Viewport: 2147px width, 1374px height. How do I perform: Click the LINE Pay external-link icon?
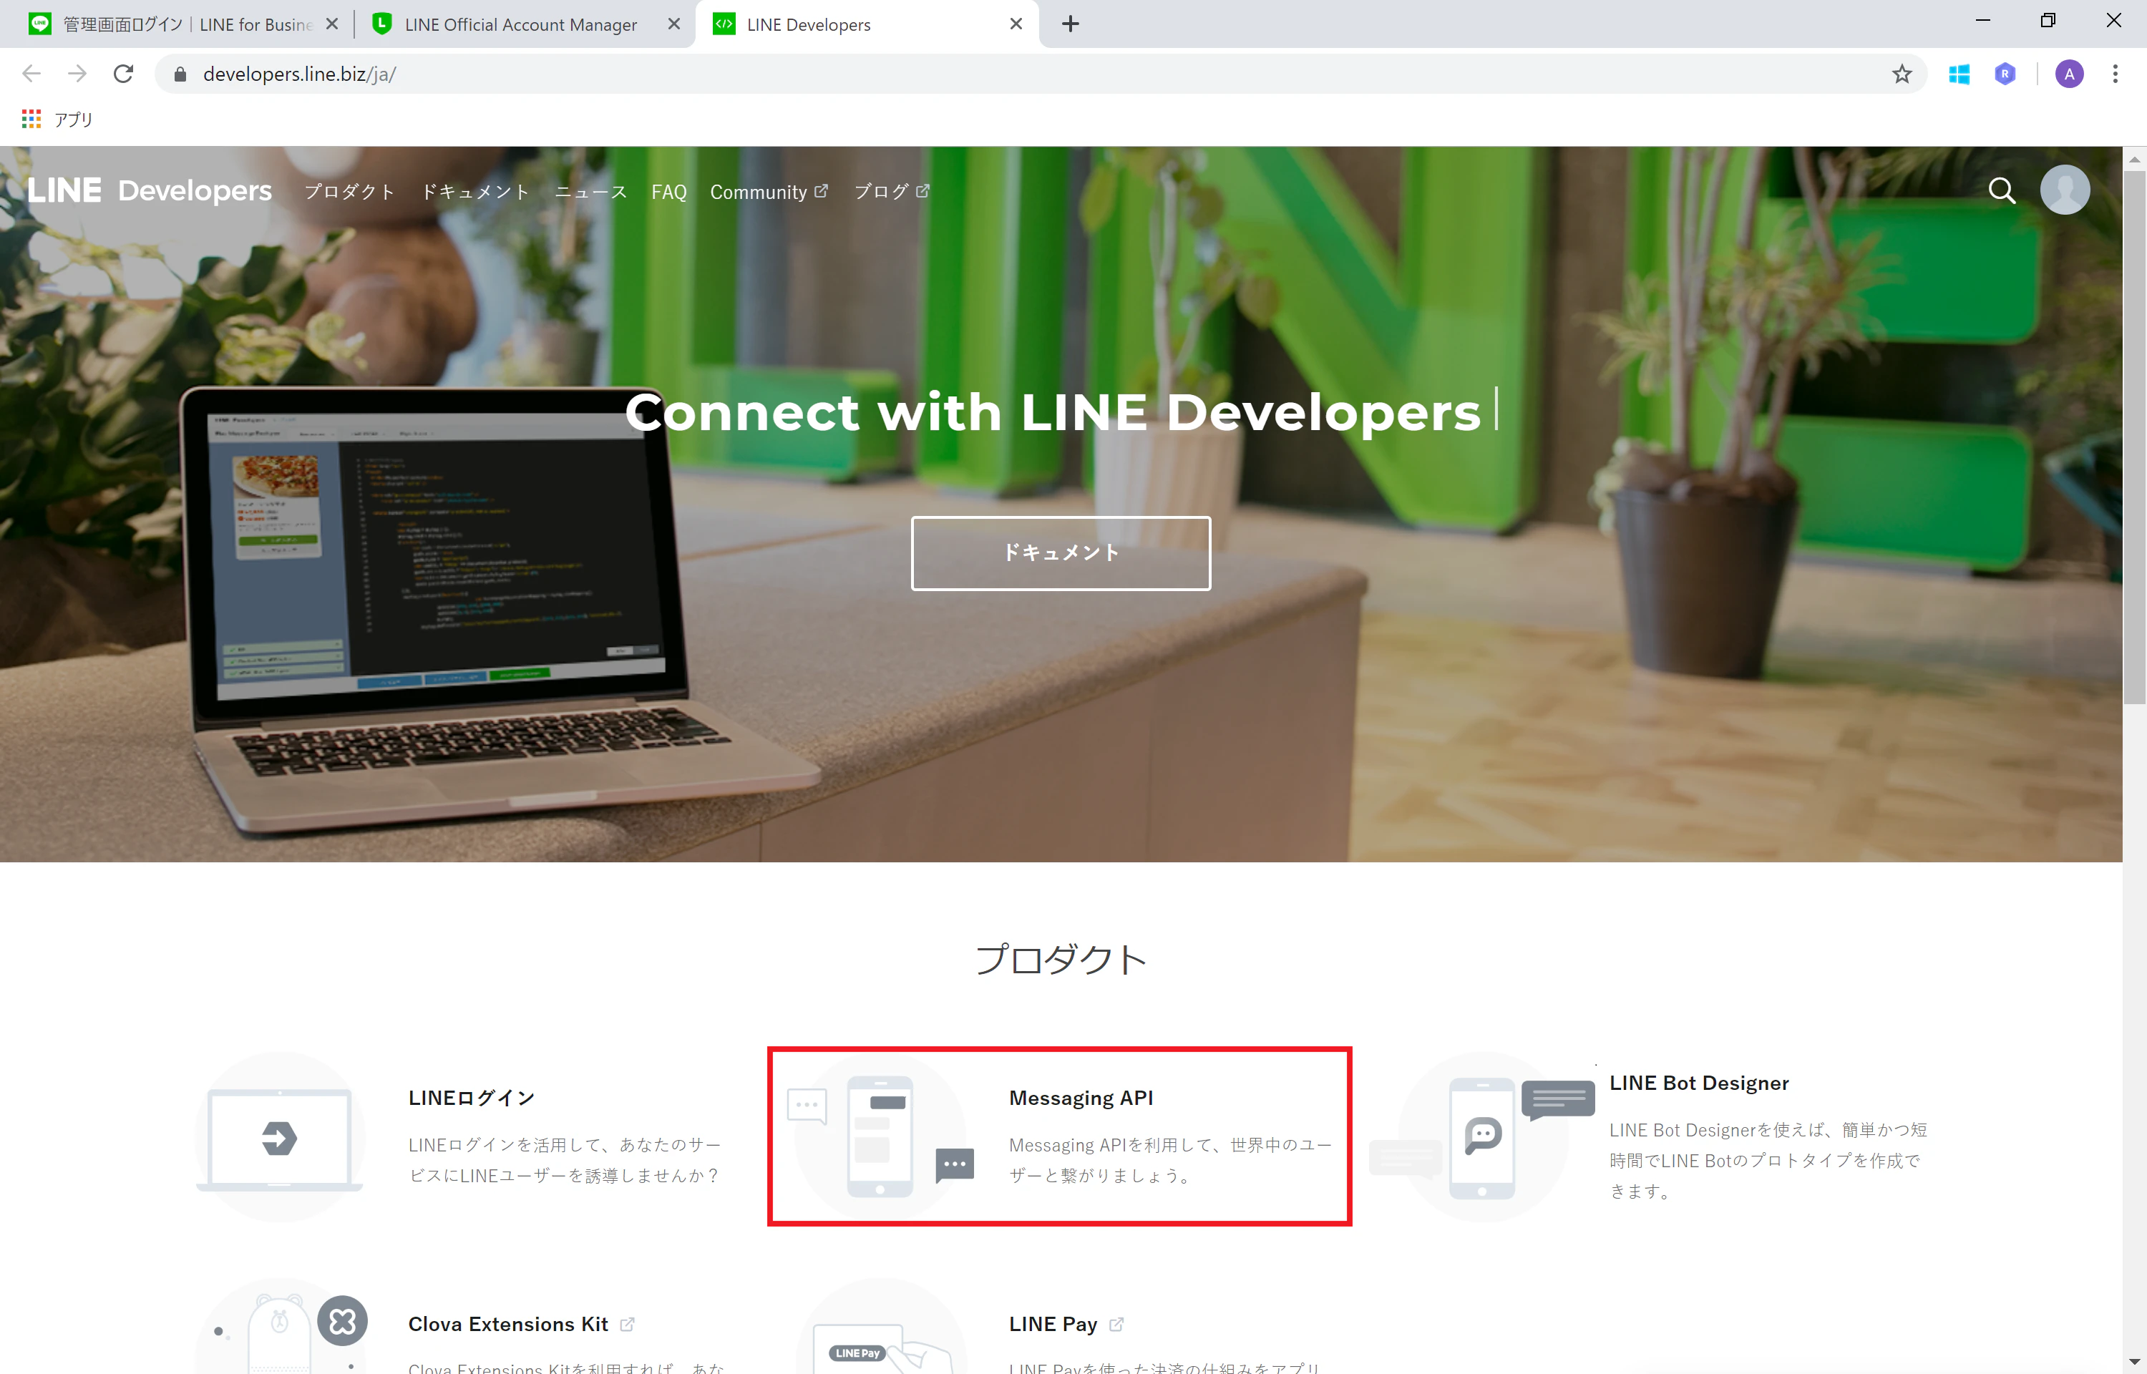click(x=1116, y=1324)
